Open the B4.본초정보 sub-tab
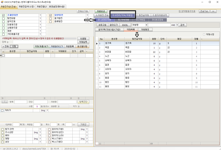Screen dimensions: 221x150 157,20
